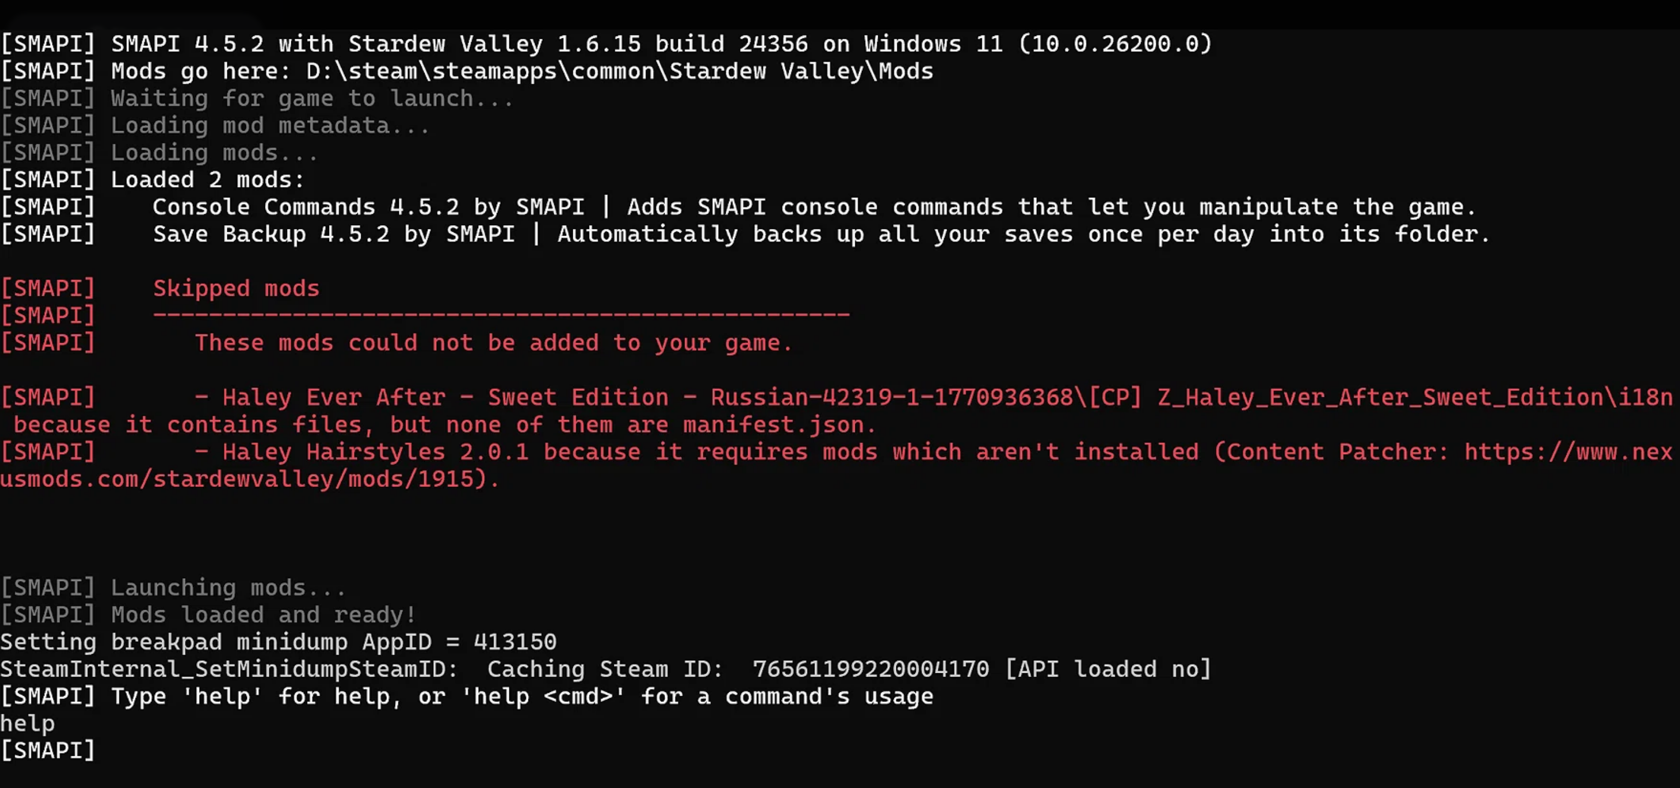Click the SMAPI 4.5.2 version header line
Viewport: 1680px width, 788px height.
[606, 44]
